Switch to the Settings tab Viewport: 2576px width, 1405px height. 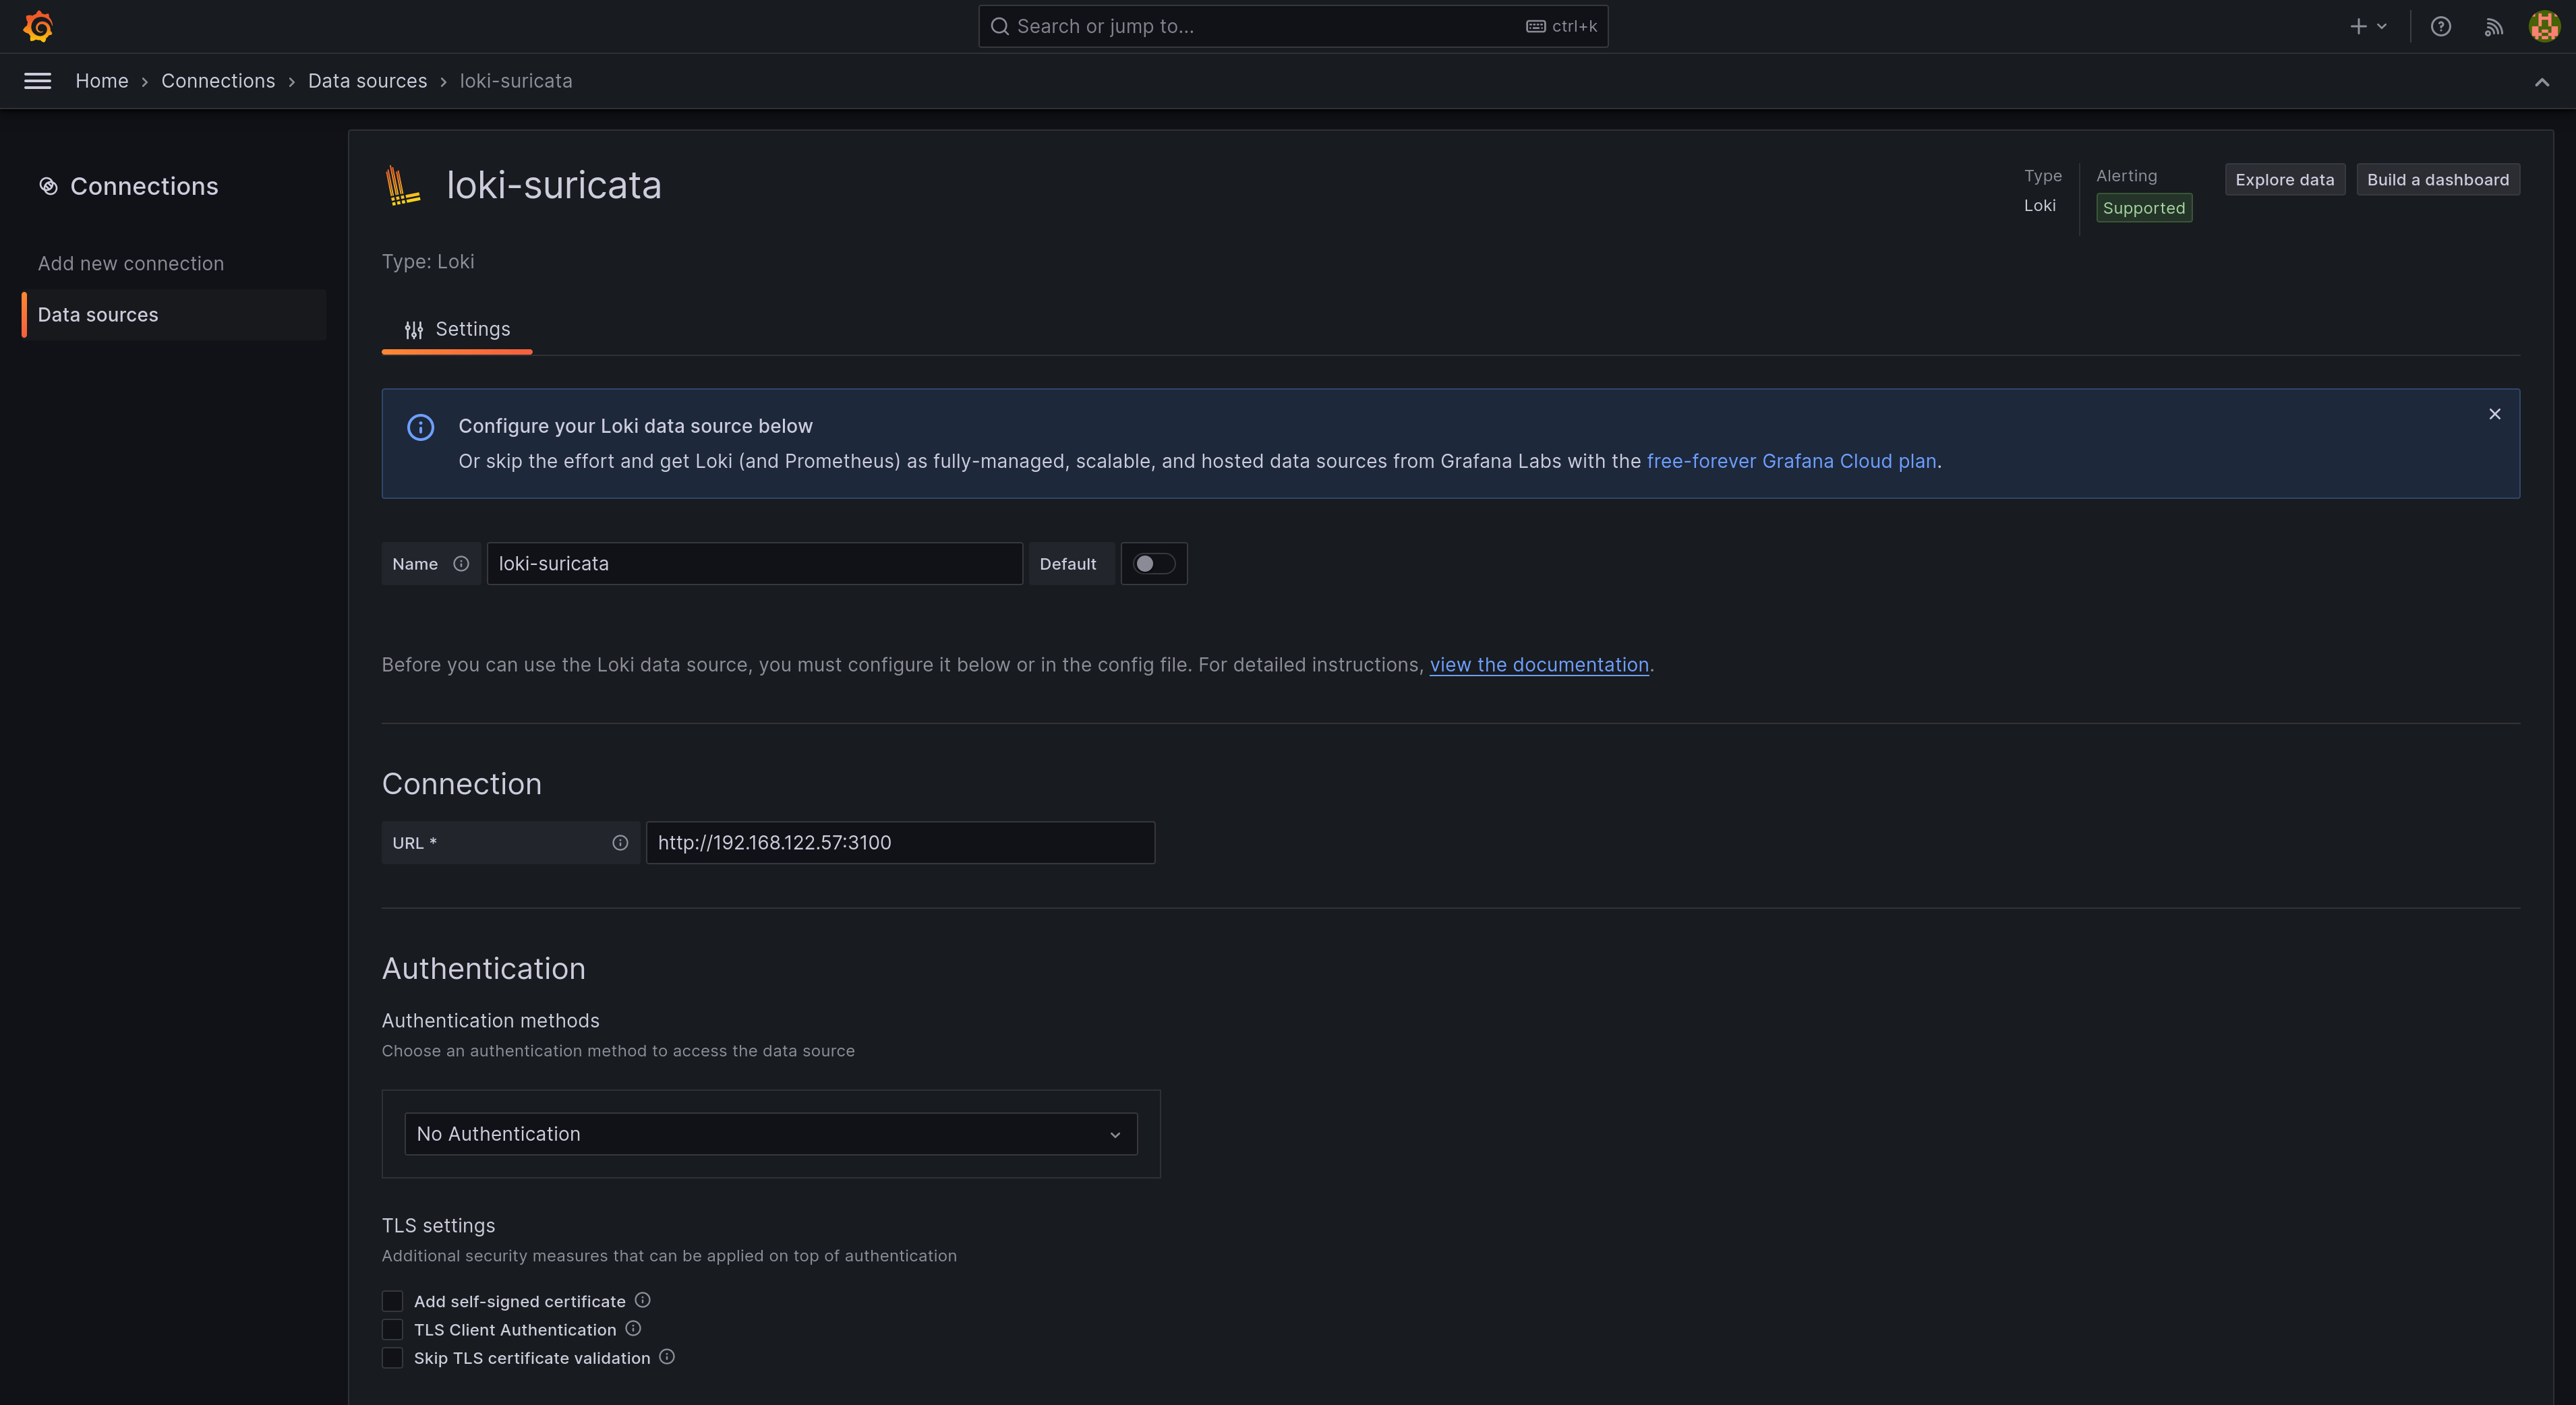tap(457, 330)
